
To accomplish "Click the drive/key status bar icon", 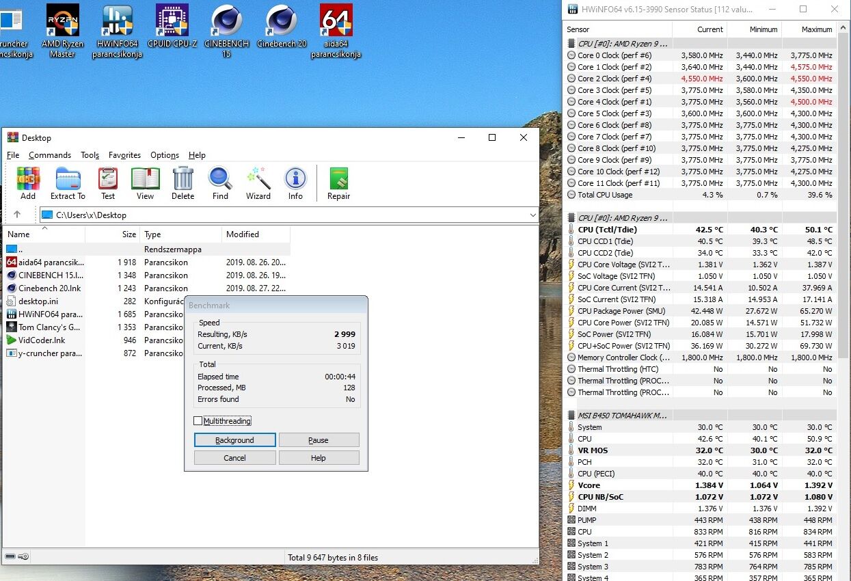I will pyautogui.click(x=17, y=556).
